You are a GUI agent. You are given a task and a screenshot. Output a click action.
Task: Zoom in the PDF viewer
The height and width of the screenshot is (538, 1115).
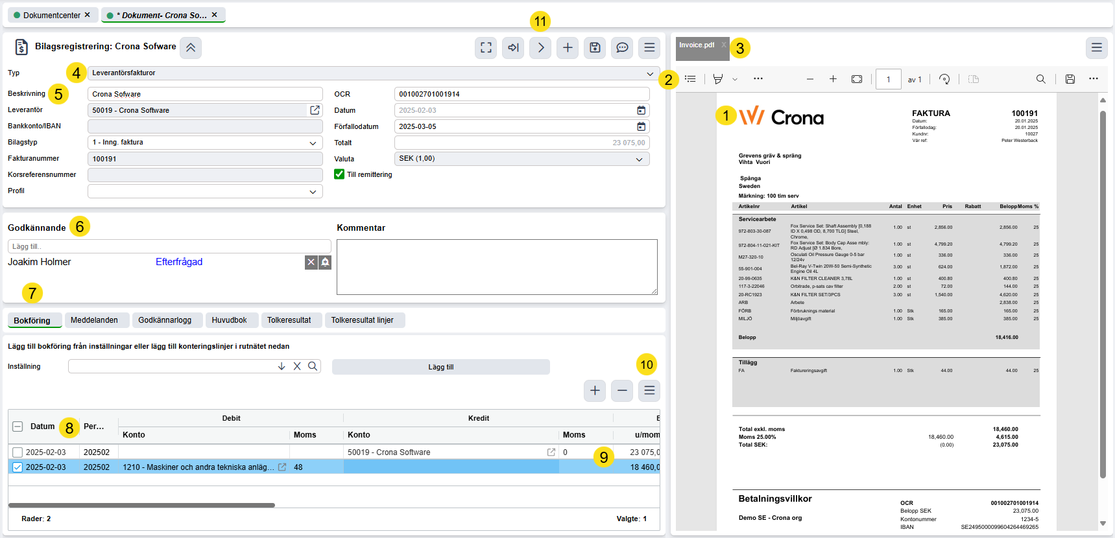(833, 79)
